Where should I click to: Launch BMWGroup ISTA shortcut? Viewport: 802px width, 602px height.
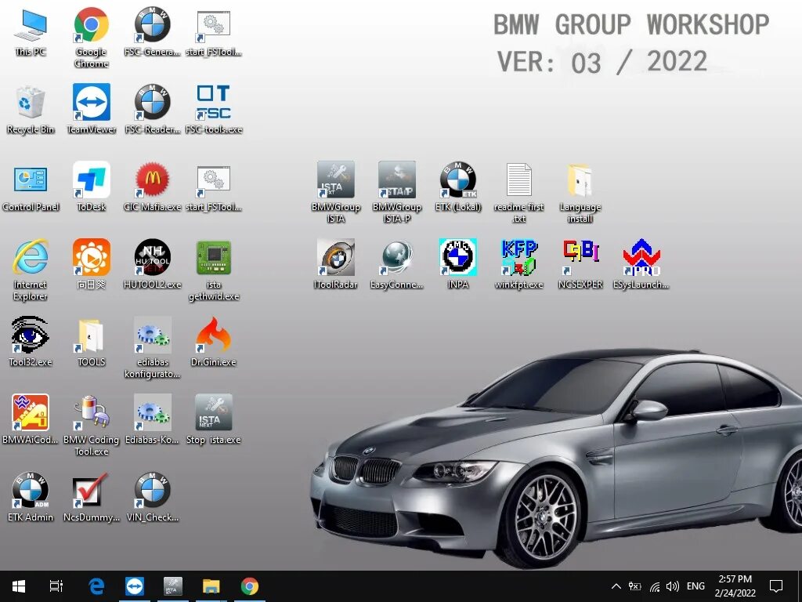335,193
